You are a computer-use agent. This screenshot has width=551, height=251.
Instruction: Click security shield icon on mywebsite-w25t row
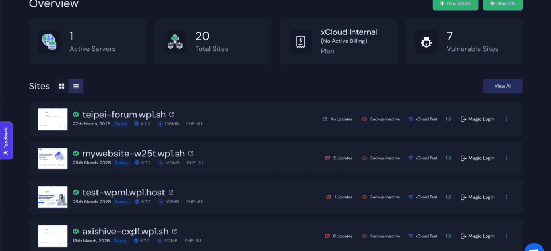tap(448, 158)
